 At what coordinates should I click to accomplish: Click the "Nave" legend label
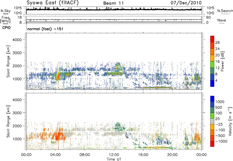click(221, 20)
